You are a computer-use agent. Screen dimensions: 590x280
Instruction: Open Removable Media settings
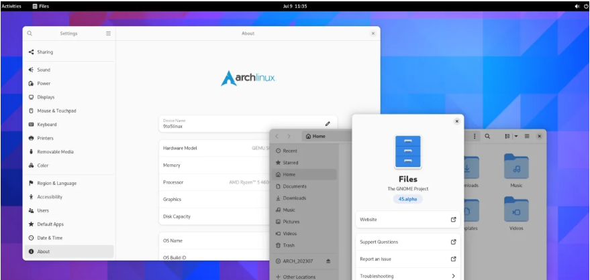click(x=69, y=151)
